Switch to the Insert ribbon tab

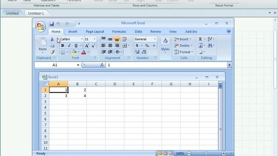[x=73, y=32]
